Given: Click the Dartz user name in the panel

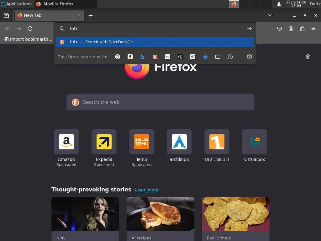Looking at the screenshot, I should tap(315, 4).
